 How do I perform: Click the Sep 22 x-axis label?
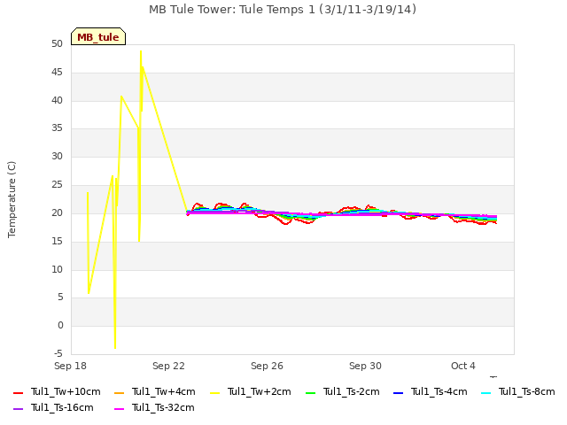pyautogui.click(x=168, y=366)
